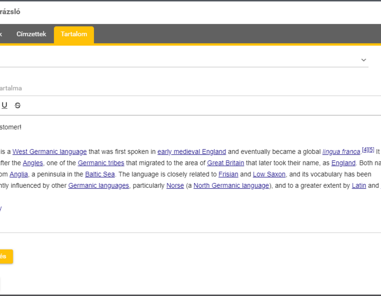Switch to the Címzettek tab
This screenshot has width=381, height=296.
pyautogui.click(x=31, y=34)
